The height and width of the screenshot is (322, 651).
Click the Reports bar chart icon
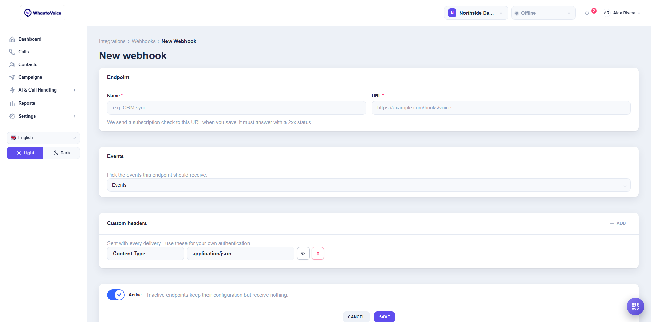point(12,103)
